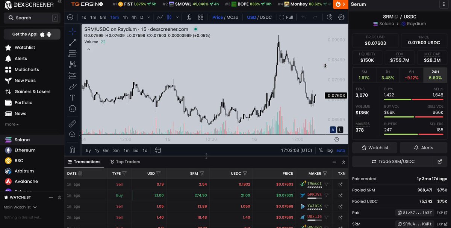Redo the last chart action
Viewport: 451px width, 228px height.
tap(315, 17)
